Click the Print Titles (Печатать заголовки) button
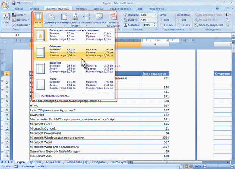This screenshot has height=169, width=235. [113, 20]
